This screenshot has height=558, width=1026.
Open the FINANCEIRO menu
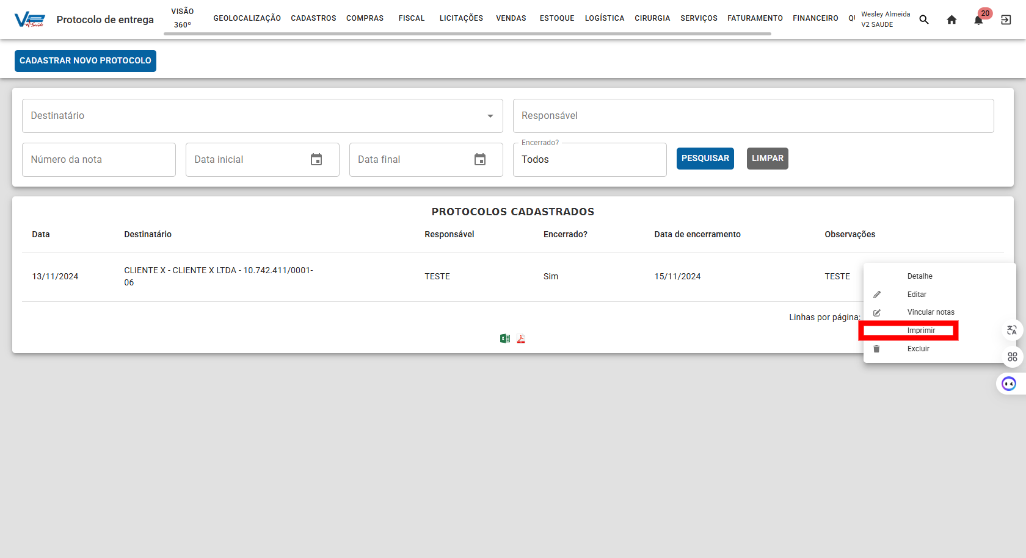click(815, 18)
